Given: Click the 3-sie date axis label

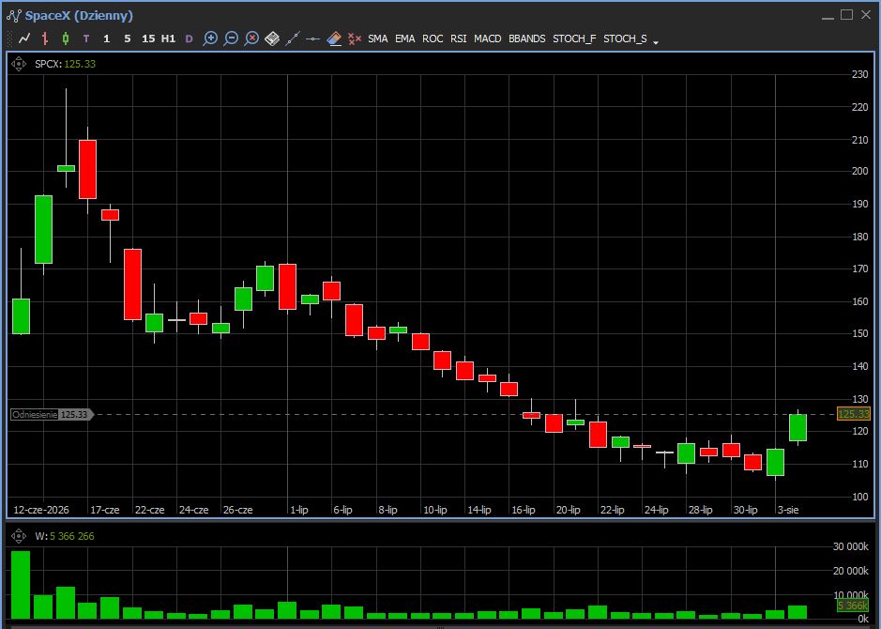Looking at the screenshot, I should (788, 510).
